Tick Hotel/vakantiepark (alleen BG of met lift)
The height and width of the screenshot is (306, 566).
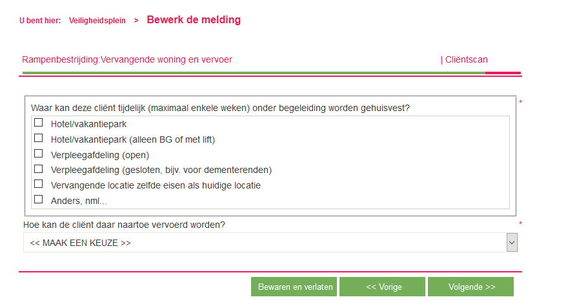click(39, 138)
